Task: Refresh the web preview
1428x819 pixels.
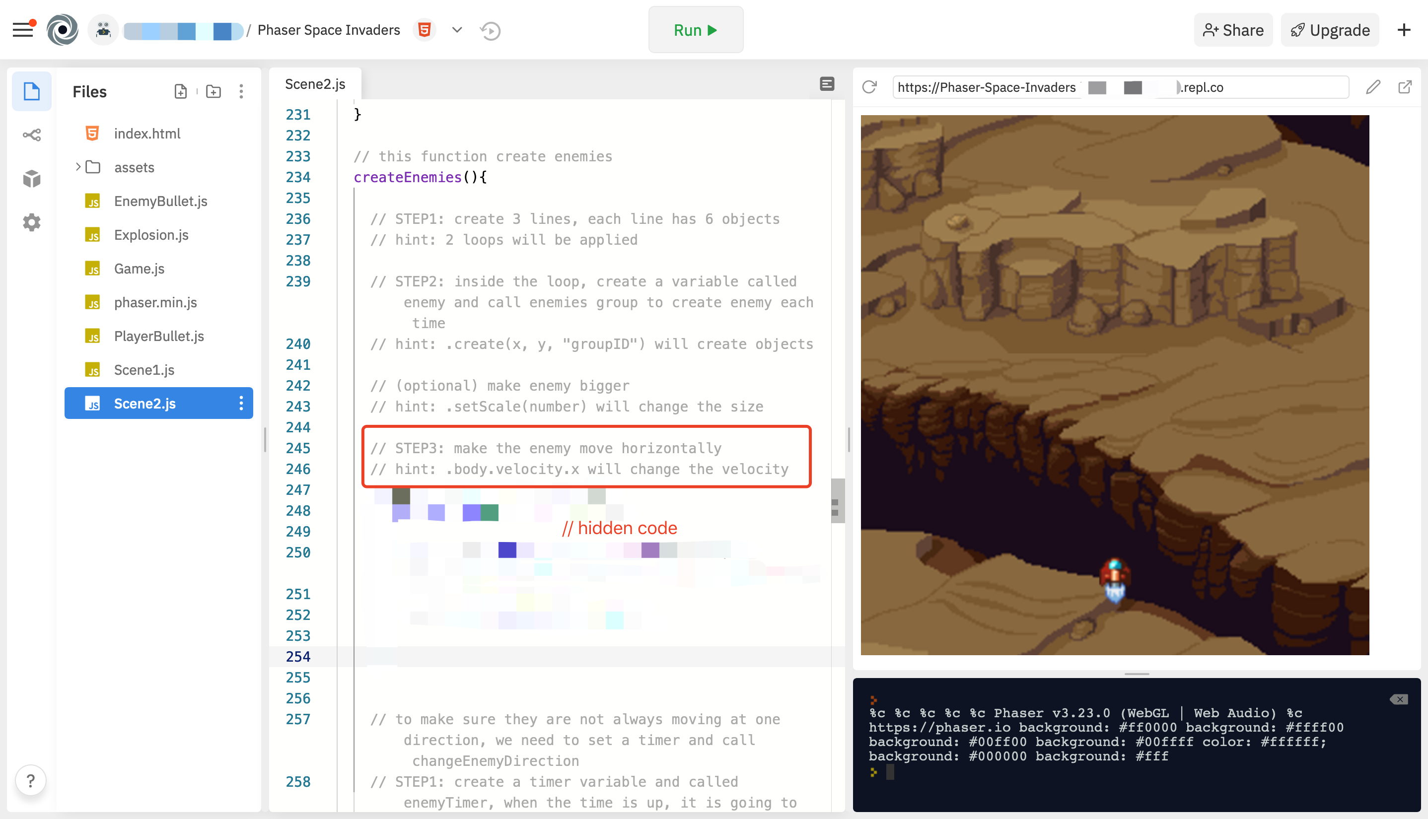Action: [x=869, y=87]
